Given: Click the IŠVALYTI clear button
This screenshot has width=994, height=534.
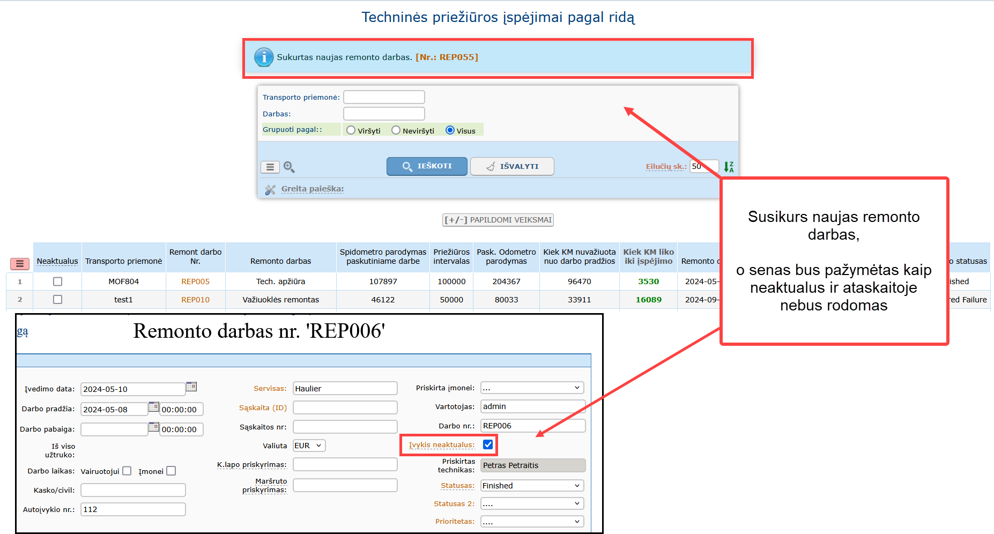Looking at the screenshot, I should [x=512, y=166].
